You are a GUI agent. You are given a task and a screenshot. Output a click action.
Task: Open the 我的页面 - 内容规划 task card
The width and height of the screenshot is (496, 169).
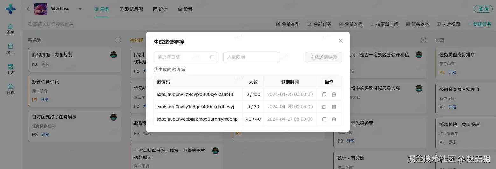click(74, 59)
